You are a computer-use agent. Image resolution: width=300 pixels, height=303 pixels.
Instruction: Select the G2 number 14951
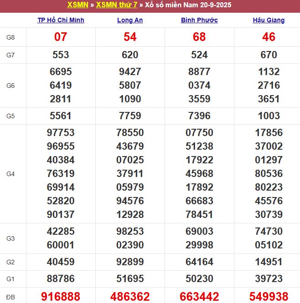point(269,262)
